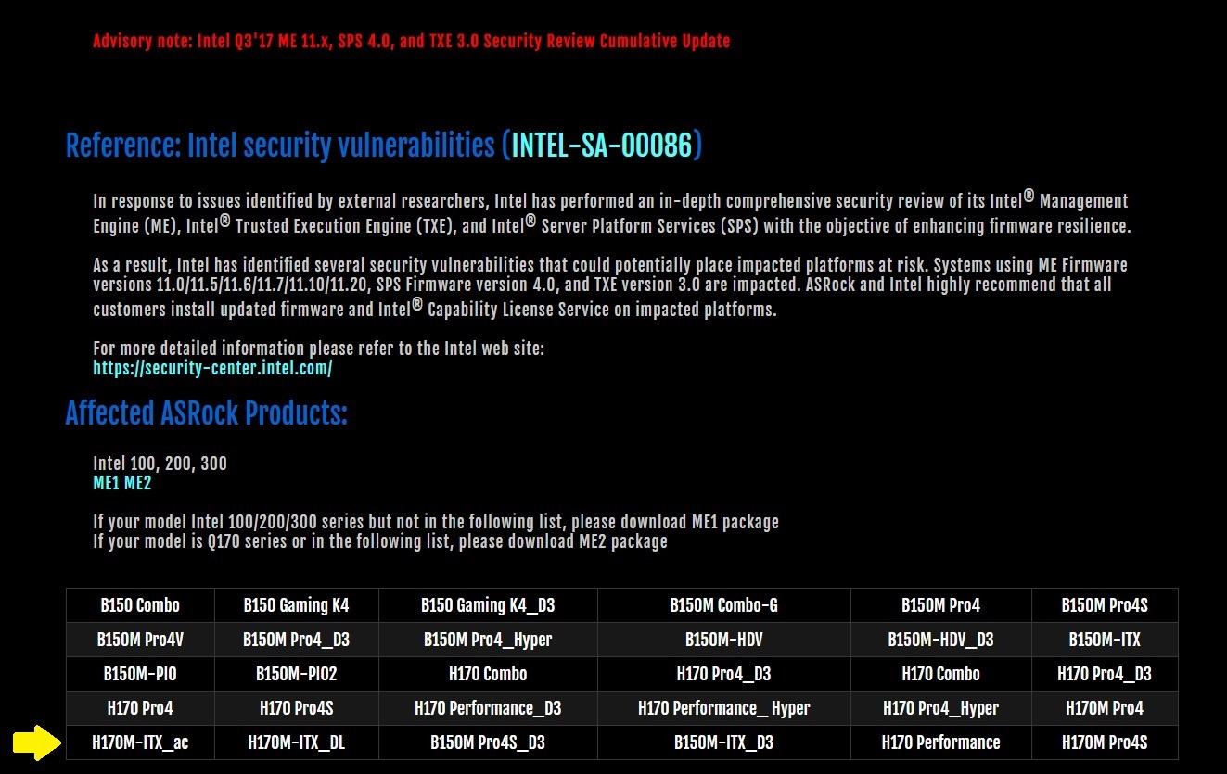The width and height of the screenshot is (1227, 774).
Task: Select the B150M-PIO2 model entry
Action: tap(296, 674)
